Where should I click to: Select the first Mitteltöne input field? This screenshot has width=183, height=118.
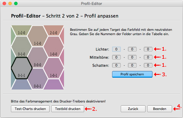116,57
